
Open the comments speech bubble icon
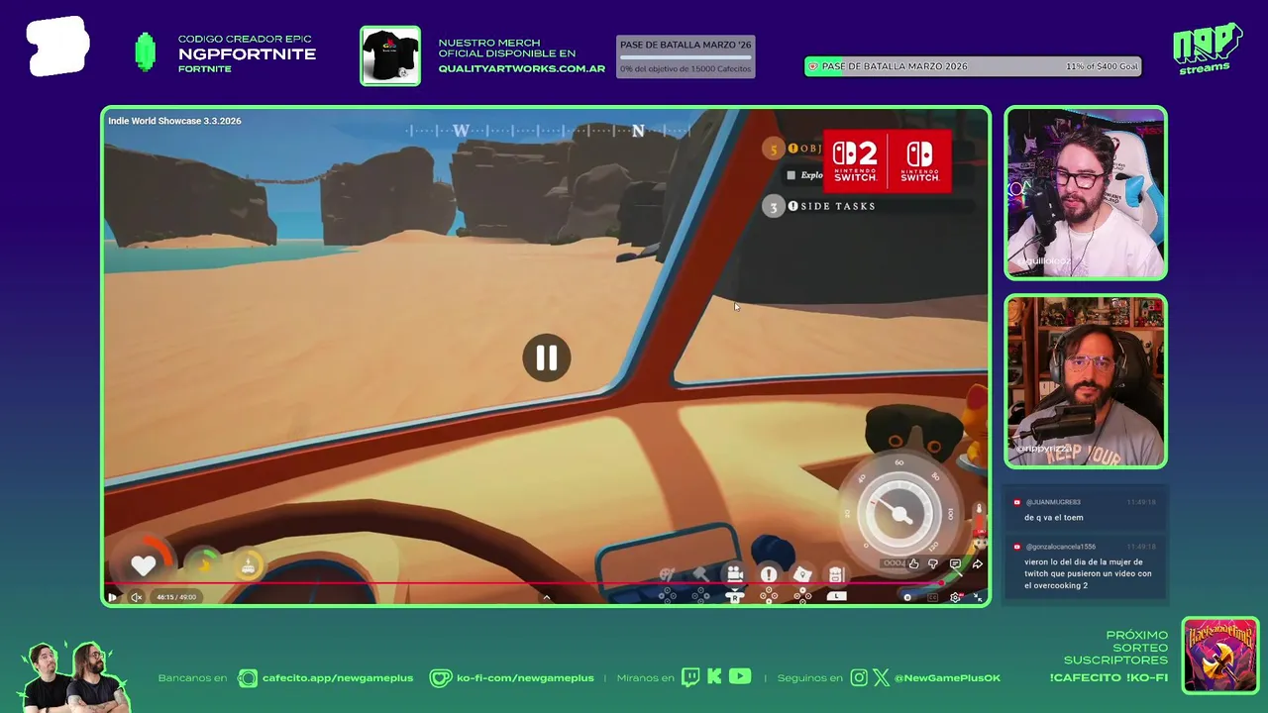click(955, 563)
